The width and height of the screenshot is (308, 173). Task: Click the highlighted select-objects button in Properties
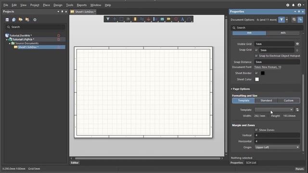point(300,20)
